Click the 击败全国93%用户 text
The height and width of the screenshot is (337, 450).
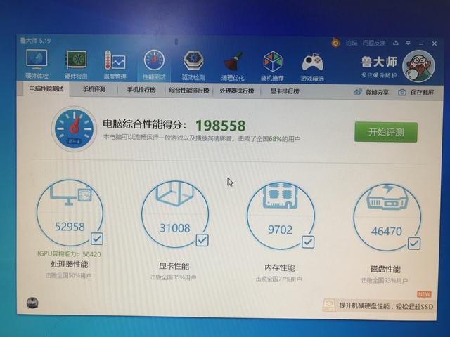(385, 280)
